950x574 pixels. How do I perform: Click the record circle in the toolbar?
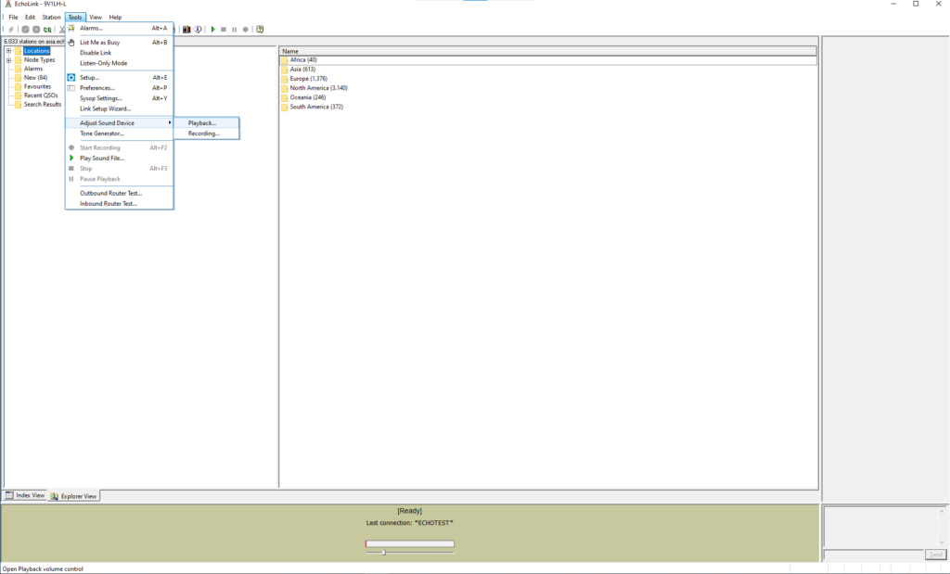click(x=245, y=29)
